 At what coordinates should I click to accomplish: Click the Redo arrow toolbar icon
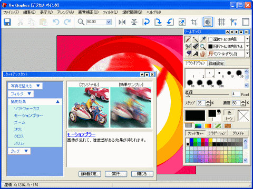point(67,22)
